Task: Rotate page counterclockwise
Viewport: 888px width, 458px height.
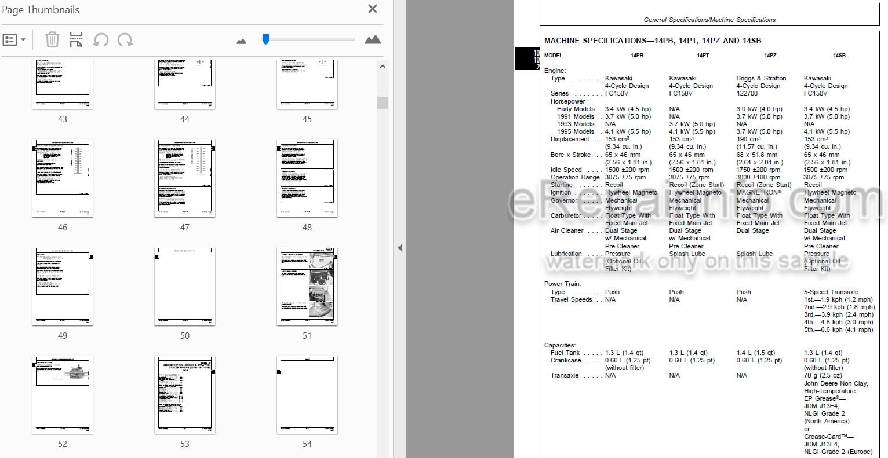Action: tap(101, 40)
